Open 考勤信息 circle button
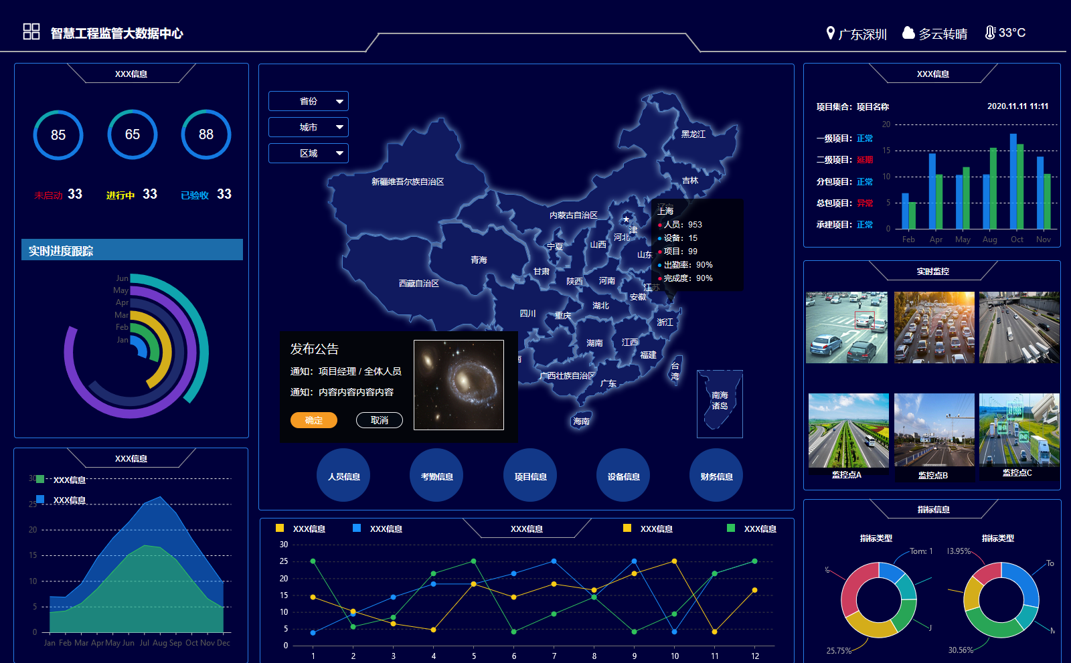This screenshot has width=1071, height=663. coord(436,476)
